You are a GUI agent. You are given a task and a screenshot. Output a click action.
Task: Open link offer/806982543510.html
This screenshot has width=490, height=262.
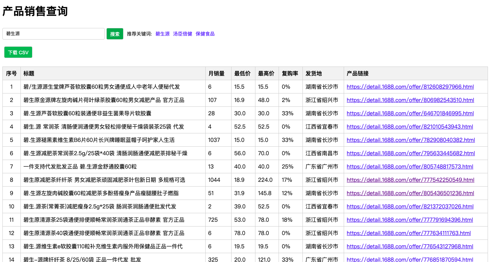point(411,100)
